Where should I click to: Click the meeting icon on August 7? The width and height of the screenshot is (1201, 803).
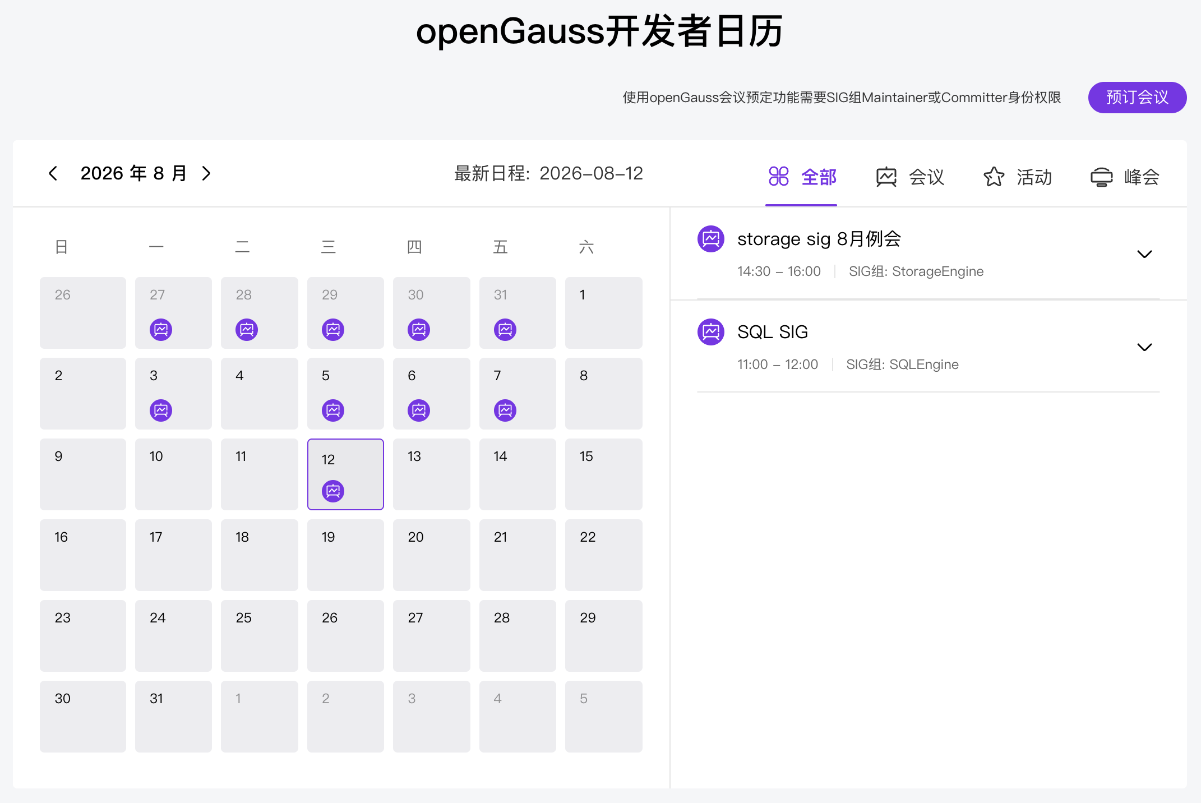[505, 410]
